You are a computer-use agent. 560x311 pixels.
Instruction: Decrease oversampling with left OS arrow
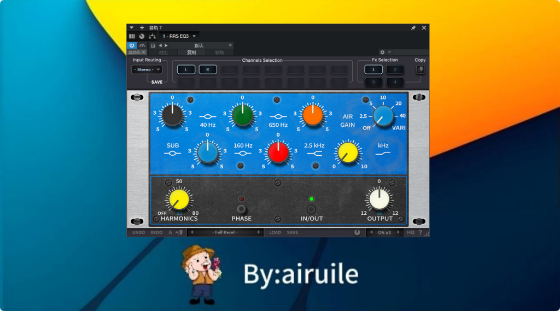pos(371,232)
